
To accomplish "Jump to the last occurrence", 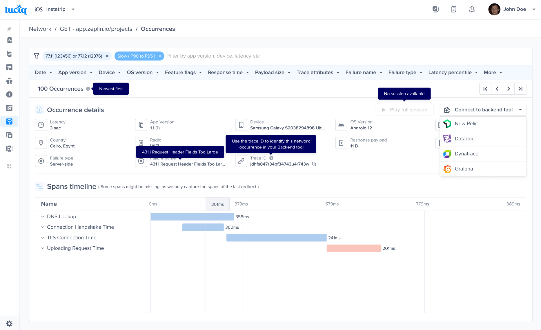I will tap(520, 89).
